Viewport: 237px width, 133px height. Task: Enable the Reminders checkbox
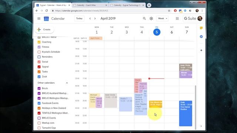click(x=39, y=57)
